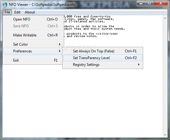
Task: Click the scrollbar up arrow
Action: (165, 18)
